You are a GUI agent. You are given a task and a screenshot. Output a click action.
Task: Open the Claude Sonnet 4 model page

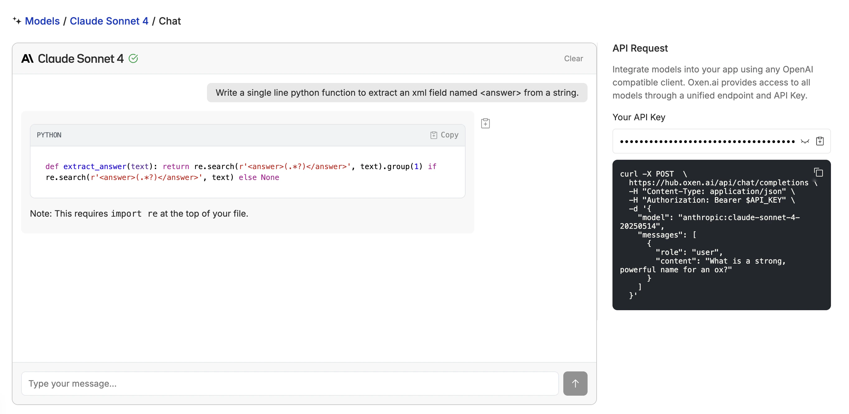coord(109,21)
